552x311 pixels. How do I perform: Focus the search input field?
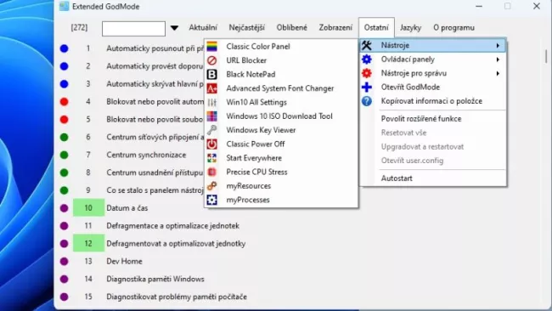133,29
